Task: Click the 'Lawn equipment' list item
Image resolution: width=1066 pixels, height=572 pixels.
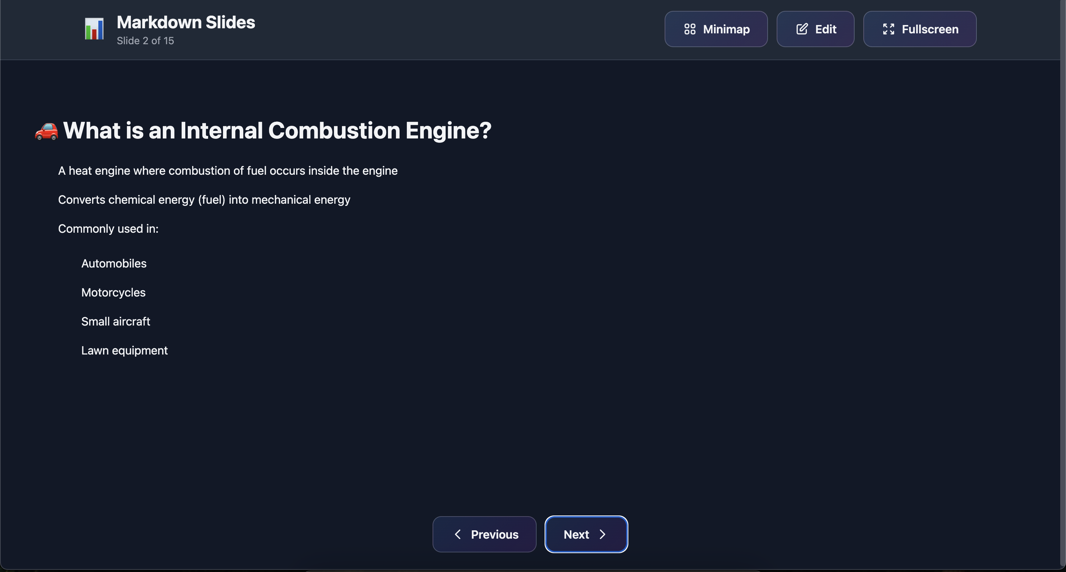Action: click(x=124, y=350)
